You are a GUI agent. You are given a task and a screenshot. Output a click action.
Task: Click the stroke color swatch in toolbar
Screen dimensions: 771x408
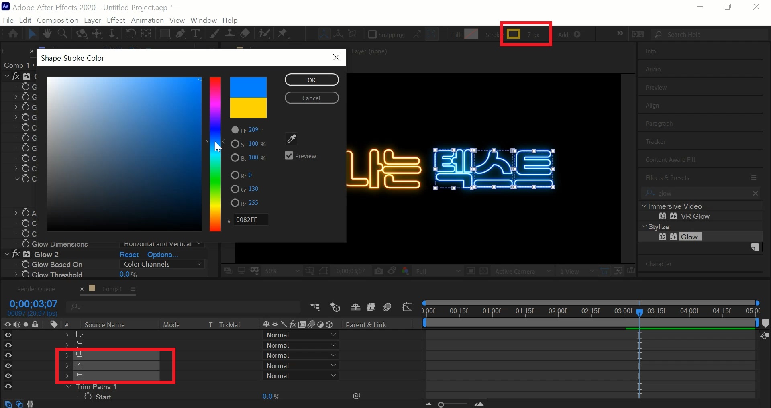(513, 34)
